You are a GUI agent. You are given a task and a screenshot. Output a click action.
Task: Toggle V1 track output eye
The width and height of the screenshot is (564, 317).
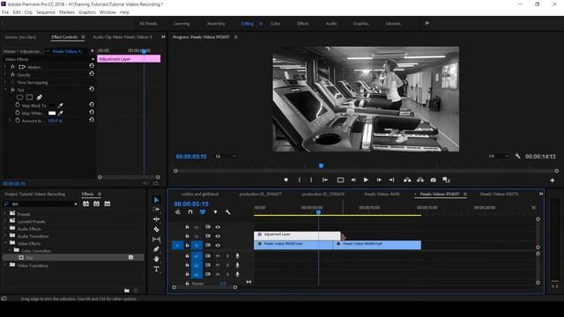(218, 245)
